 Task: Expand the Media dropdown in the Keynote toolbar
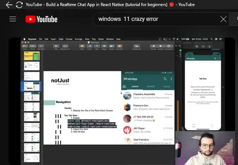click(x=112, y=46)
